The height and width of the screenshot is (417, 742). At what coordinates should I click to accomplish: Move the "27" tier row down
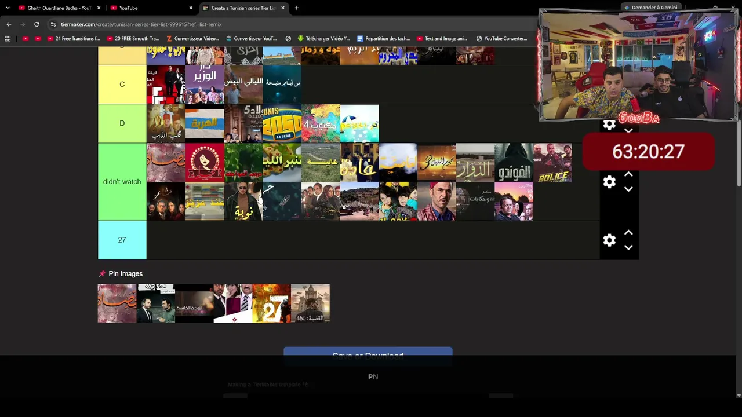coord(628,248)
